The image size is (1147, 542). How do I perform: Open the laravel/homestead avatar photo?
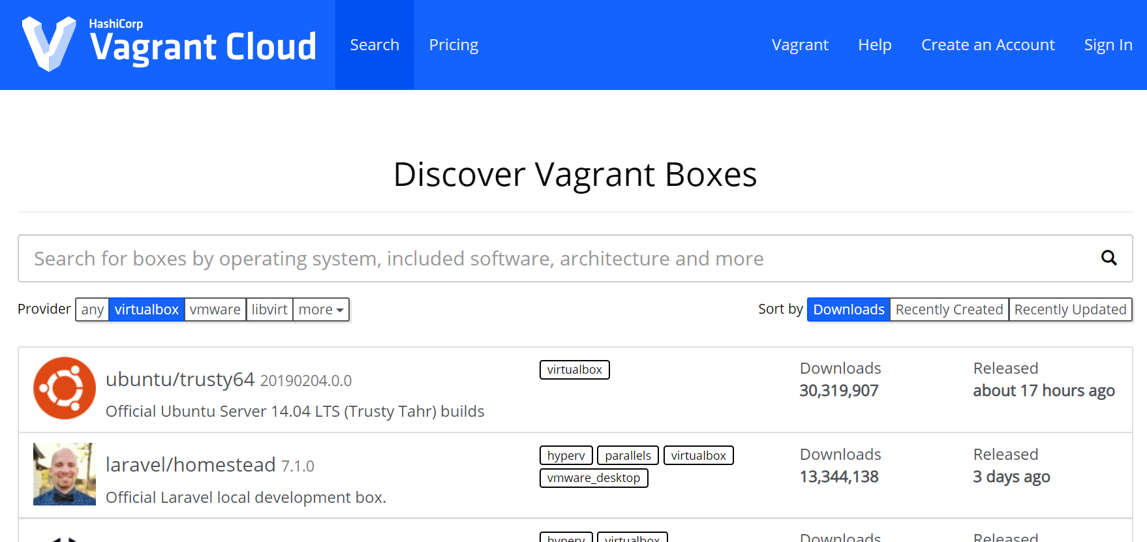65,474
